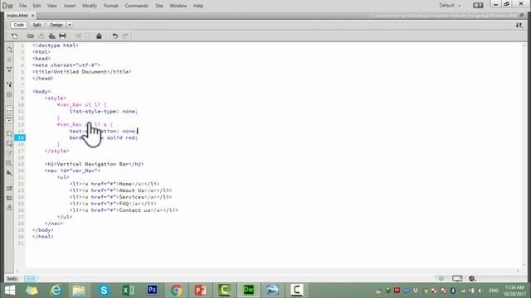Open the Commands menu
The height and width of the screenshot is (298, 531).
click(136, 6)
